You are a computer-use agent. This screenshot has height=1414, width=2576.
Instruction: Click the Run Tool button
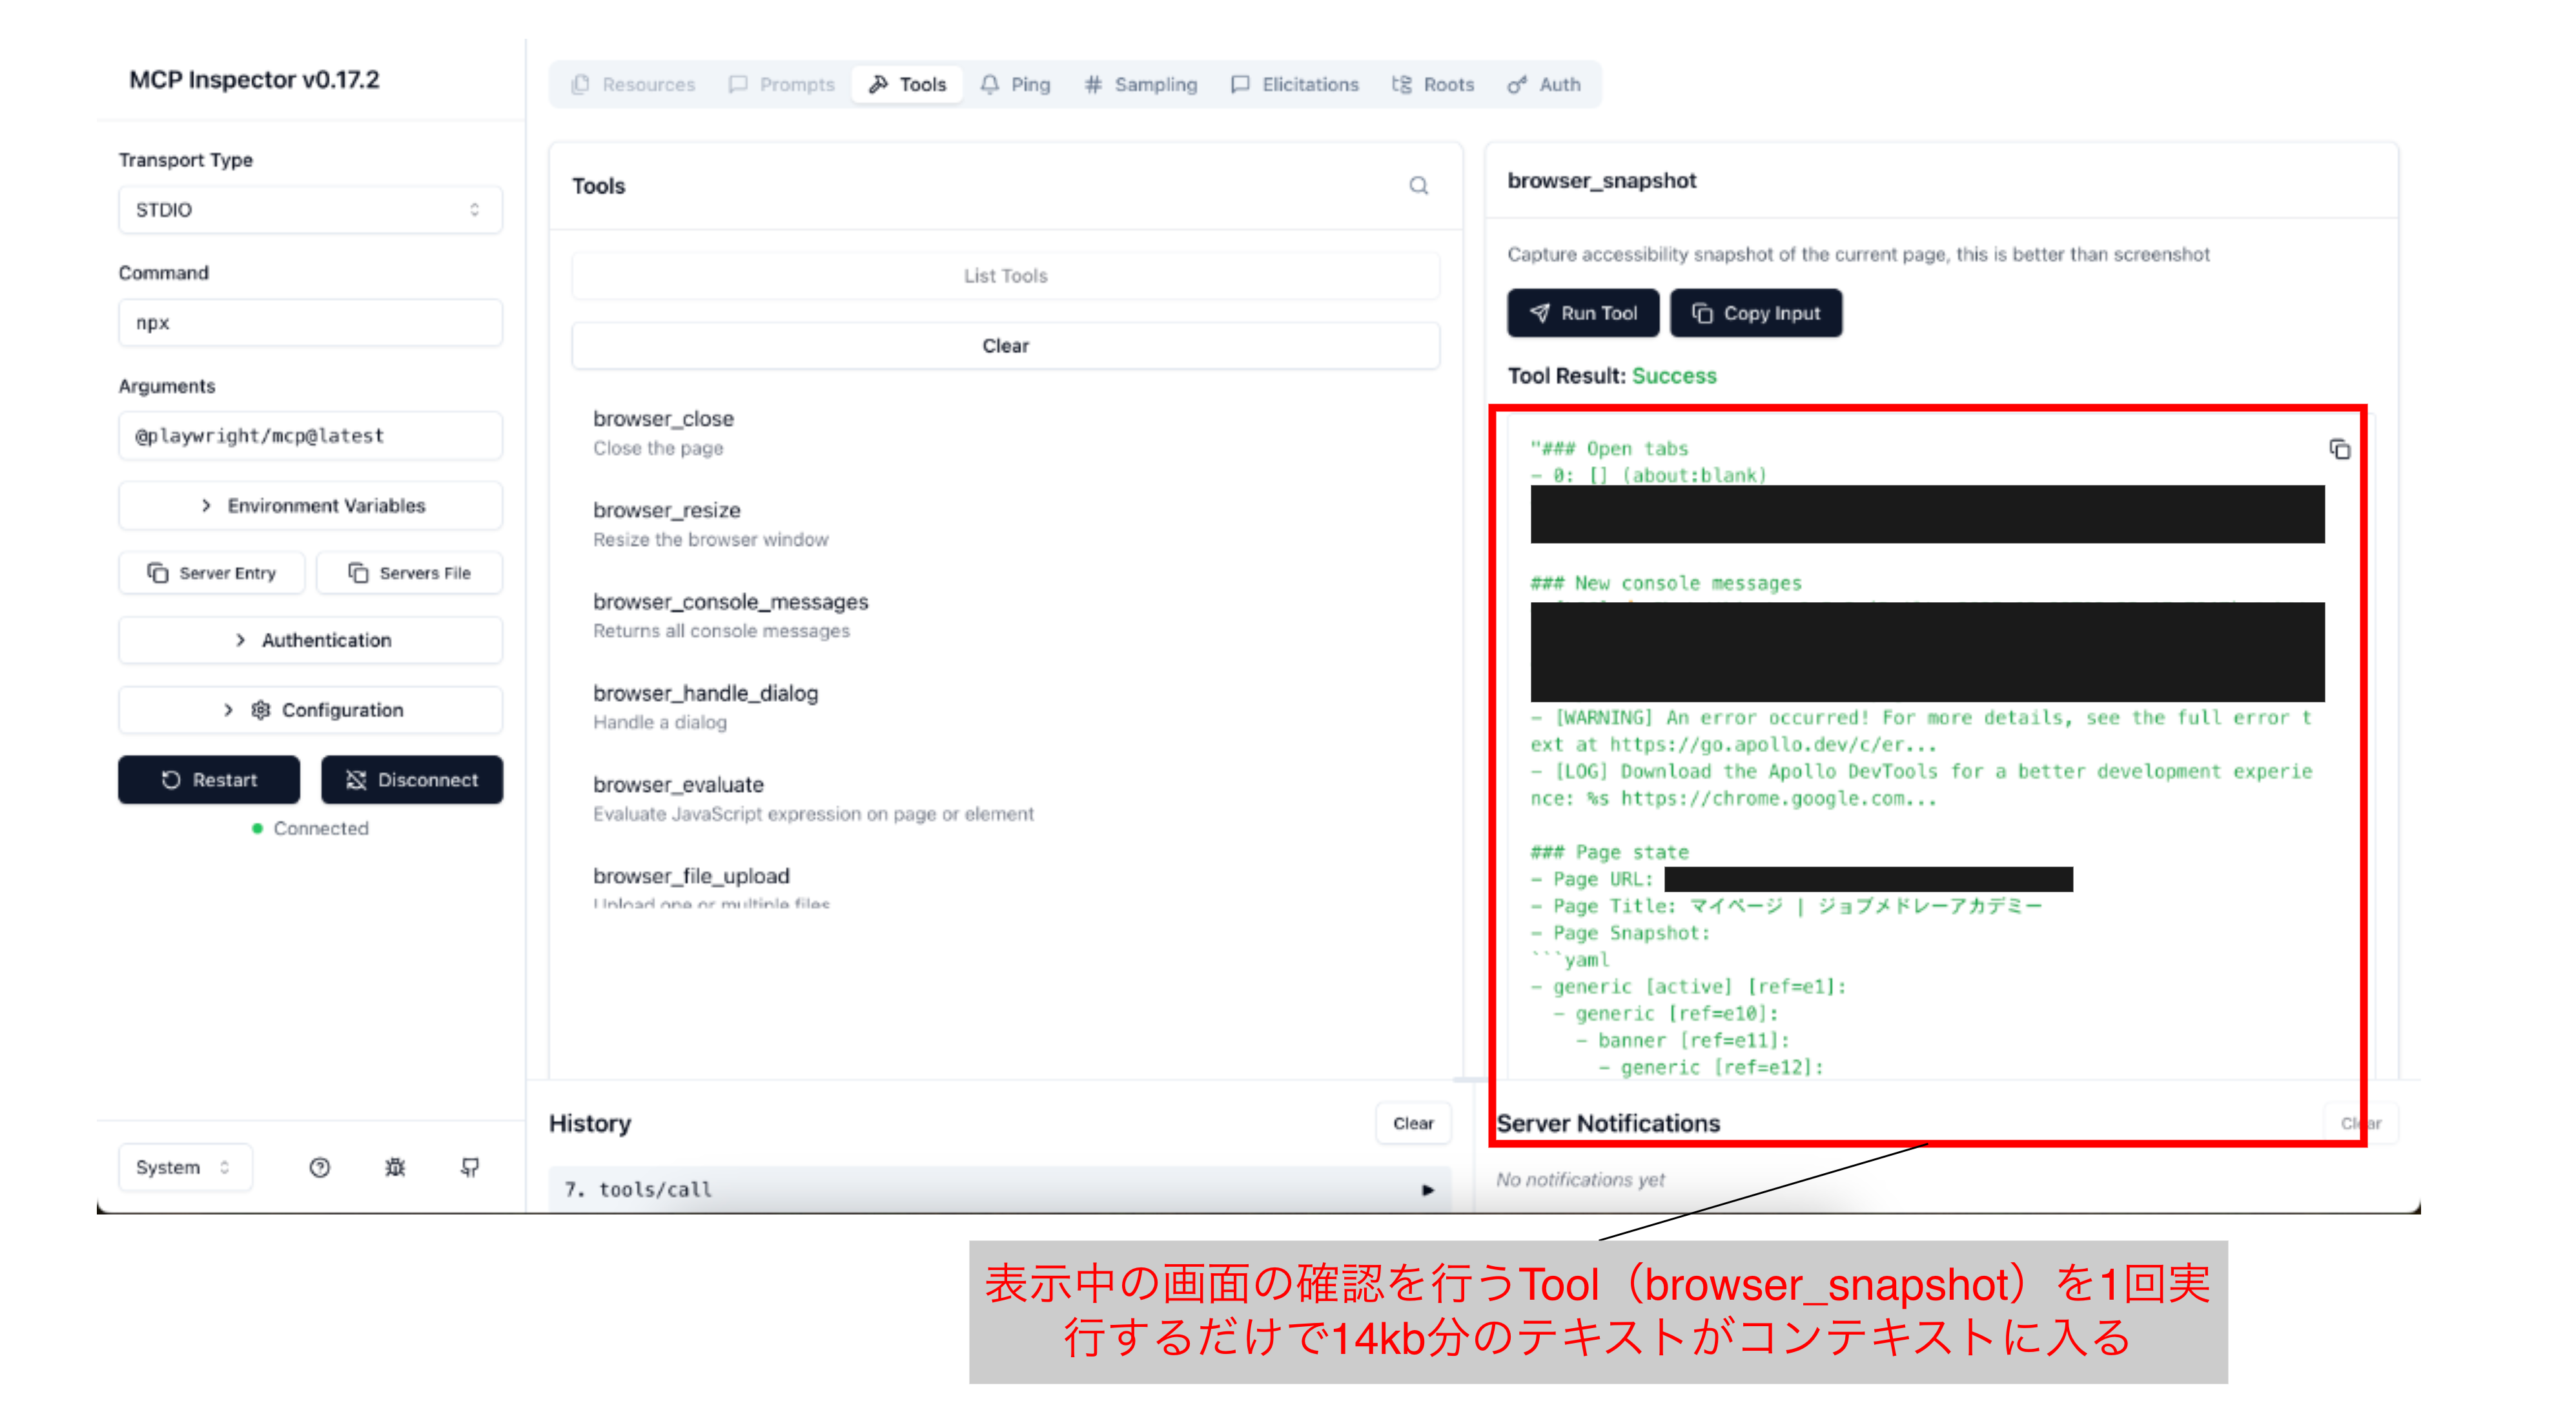1582,313
